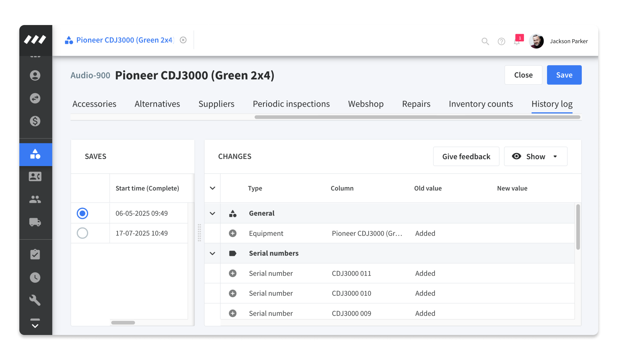Click the Changes vertical scrollbar thumb

578,227
